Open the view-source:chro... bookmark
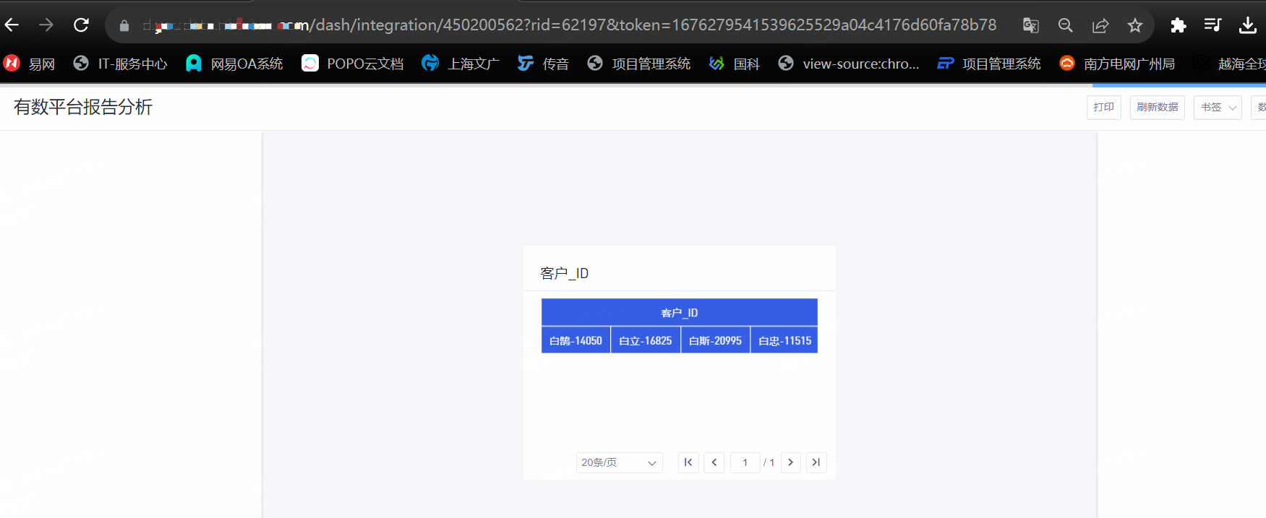 tap(849, 64)
